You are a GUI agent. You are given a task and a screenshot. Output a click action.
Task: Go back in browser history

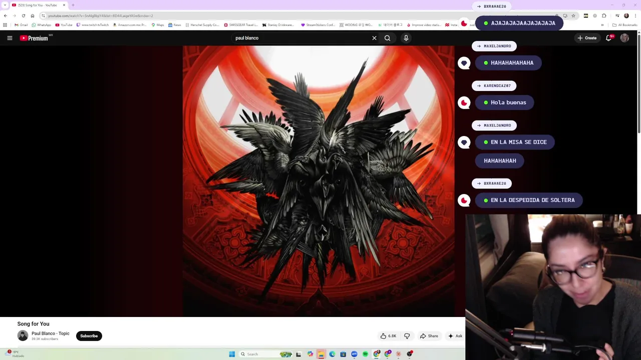pyautogui.click(x=6, y=15)
